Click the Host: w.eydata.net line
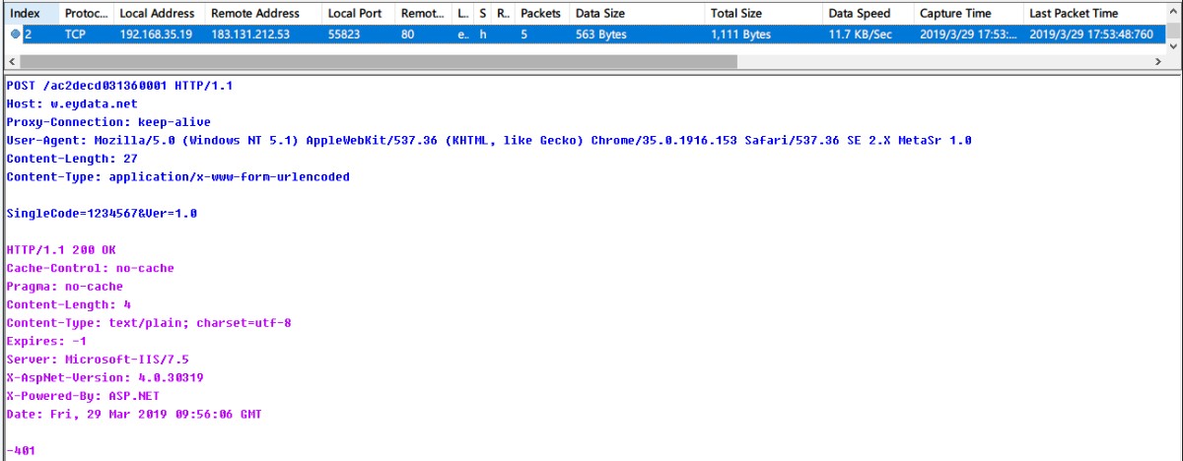Screen dimensions: 1183x461 point(72,103)
